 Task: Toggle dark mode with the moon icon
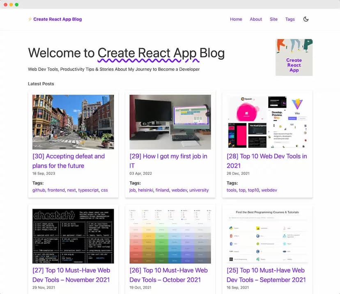[306, 19]
